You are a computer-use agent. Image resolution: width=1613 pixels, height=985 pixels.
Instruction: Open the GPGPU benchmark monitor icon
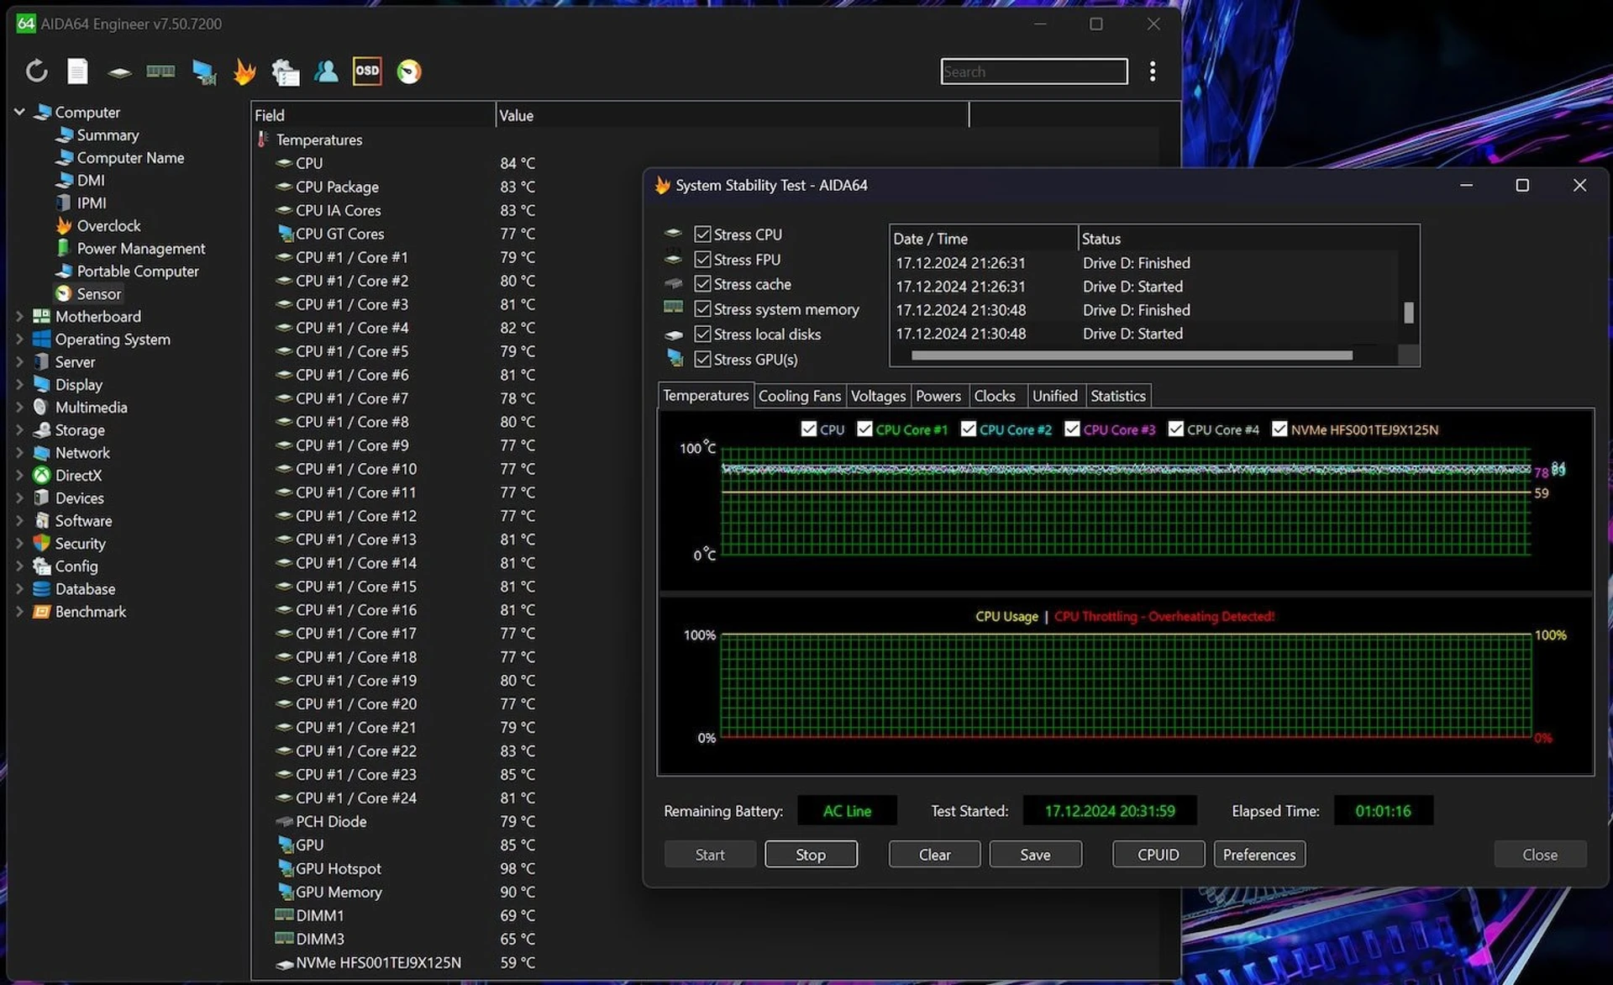coord(203,72)
